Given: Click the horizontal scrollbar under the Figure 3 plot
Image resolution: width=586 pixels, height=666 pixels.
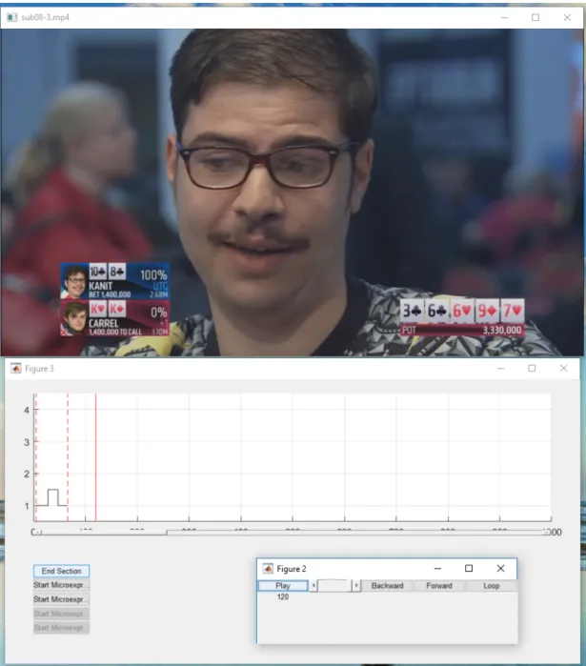Looking at the screenshot, I should click(x=293, y=533).
